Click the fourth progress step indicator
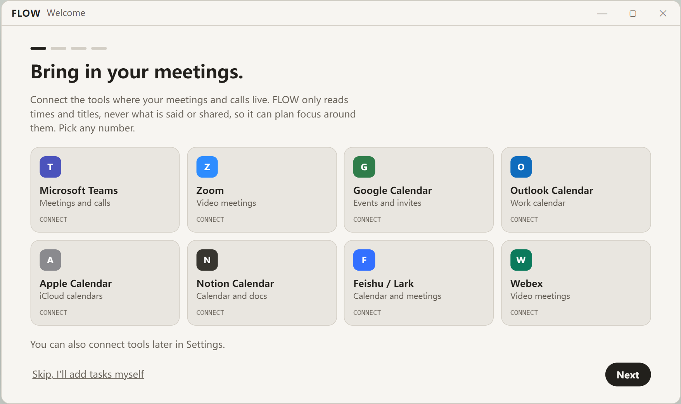This screenshot has width=681, height=404. [99, 48]
